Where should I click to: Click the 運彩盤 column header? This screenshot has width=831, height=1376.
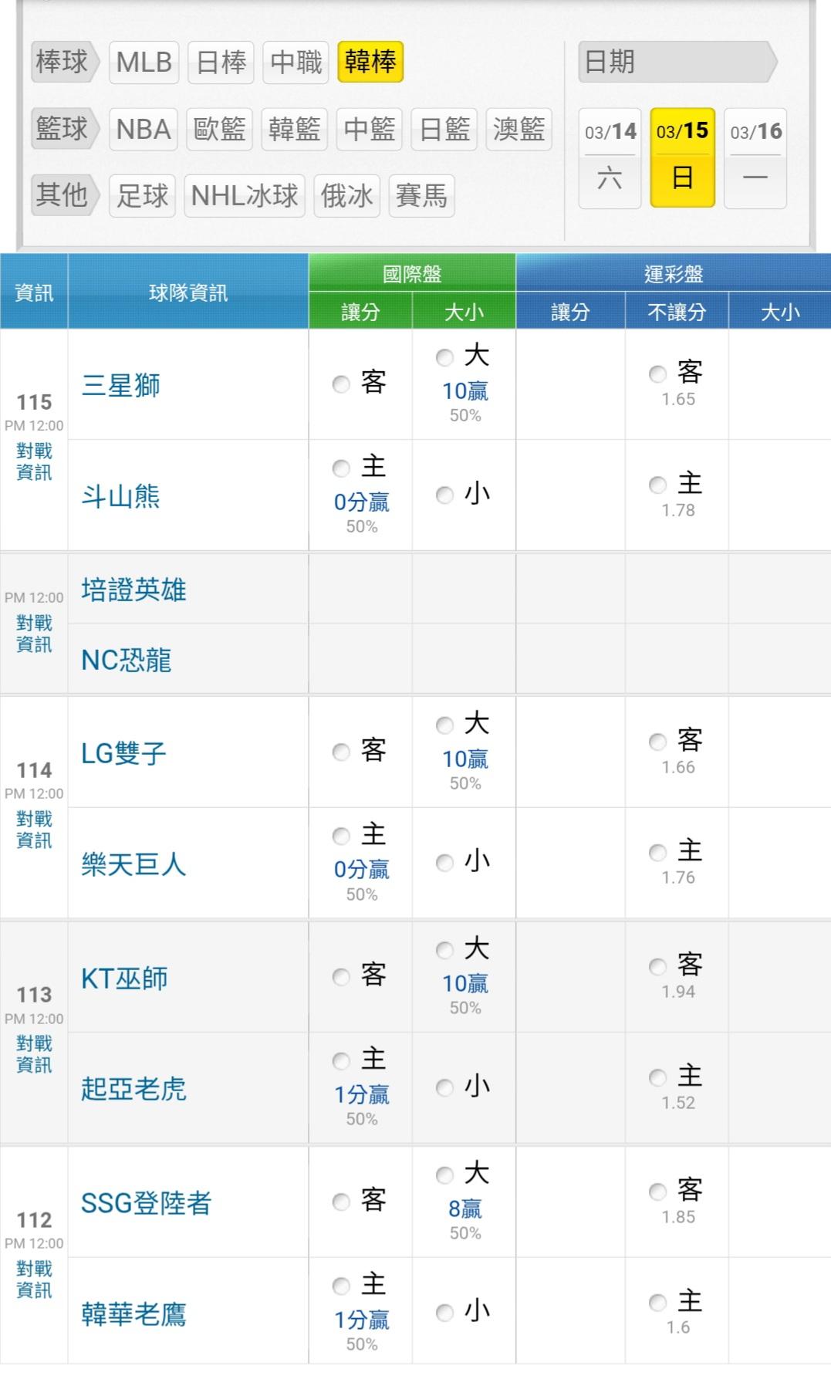click(674, 273)
